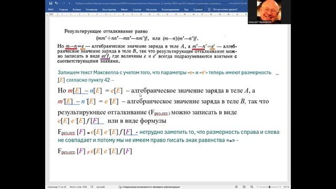Image resolution: width=336 pixels, height=189 pixels.
Task: Click the '≠' sign in final formula
Action: [x=88, y=152]
